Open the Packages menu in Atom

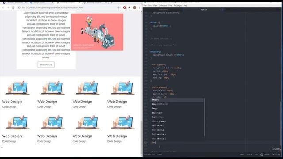click(x=178, y=6)
